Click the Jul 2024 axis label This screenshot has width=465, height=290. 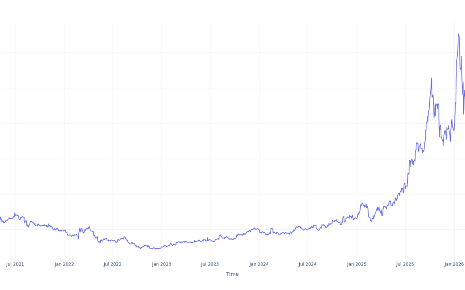307,264
